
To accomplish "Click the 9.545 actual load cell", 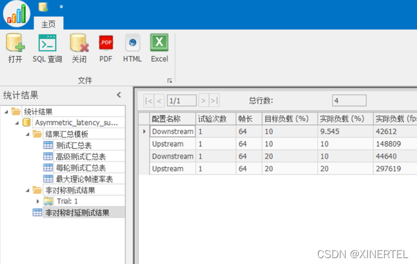I will click(x=345, y=131).
